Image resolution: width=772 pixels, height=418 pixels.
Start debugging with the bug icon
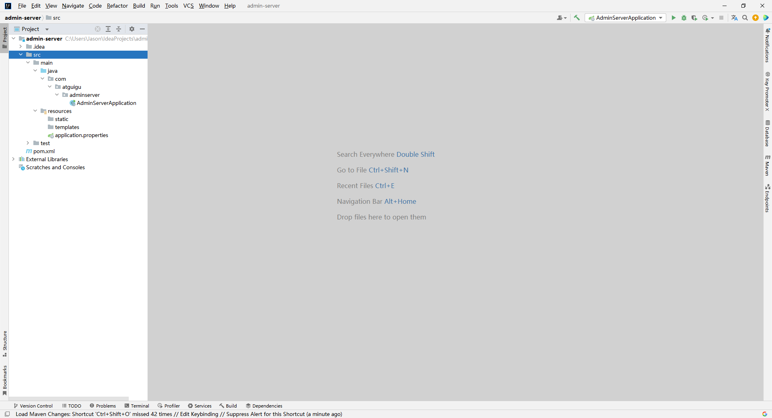click(684, 18)
